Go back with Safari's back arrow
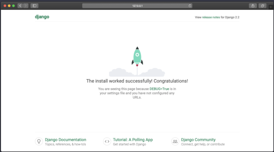This screenshot has width=274, height=152. pos(20,6)
